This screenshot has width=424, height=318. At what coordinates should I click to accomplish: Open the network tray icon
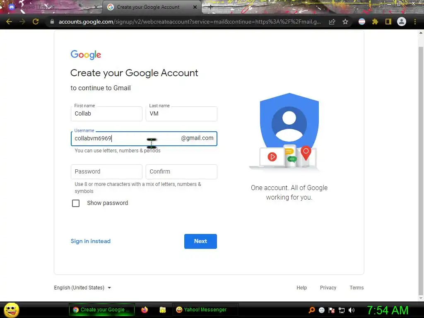tap(342, 310)
